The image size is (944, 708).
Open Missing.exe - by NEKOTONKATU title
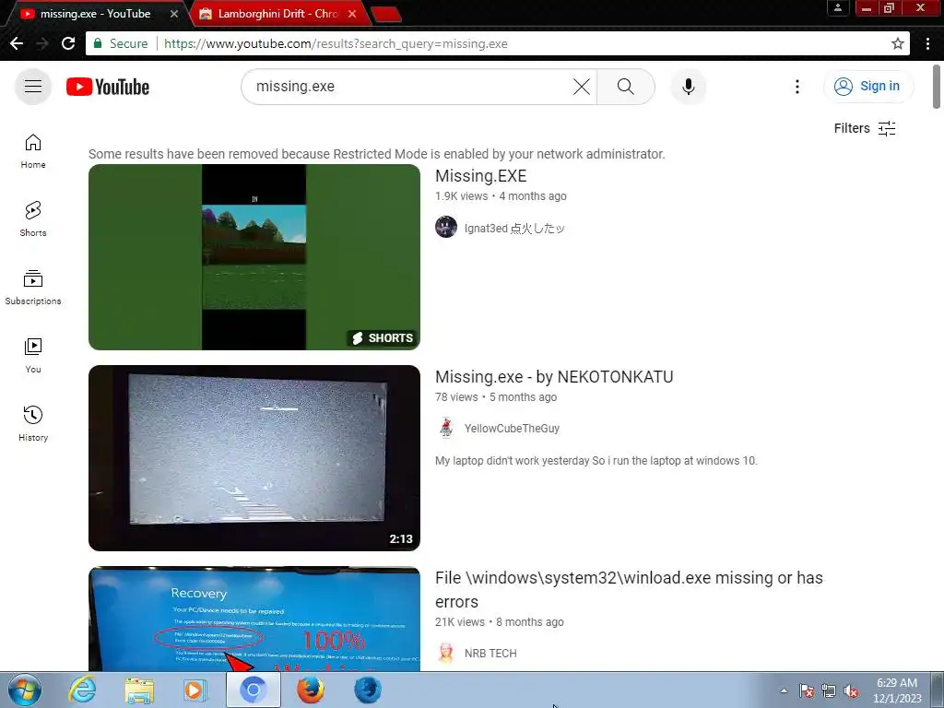[x=554, y=377]
